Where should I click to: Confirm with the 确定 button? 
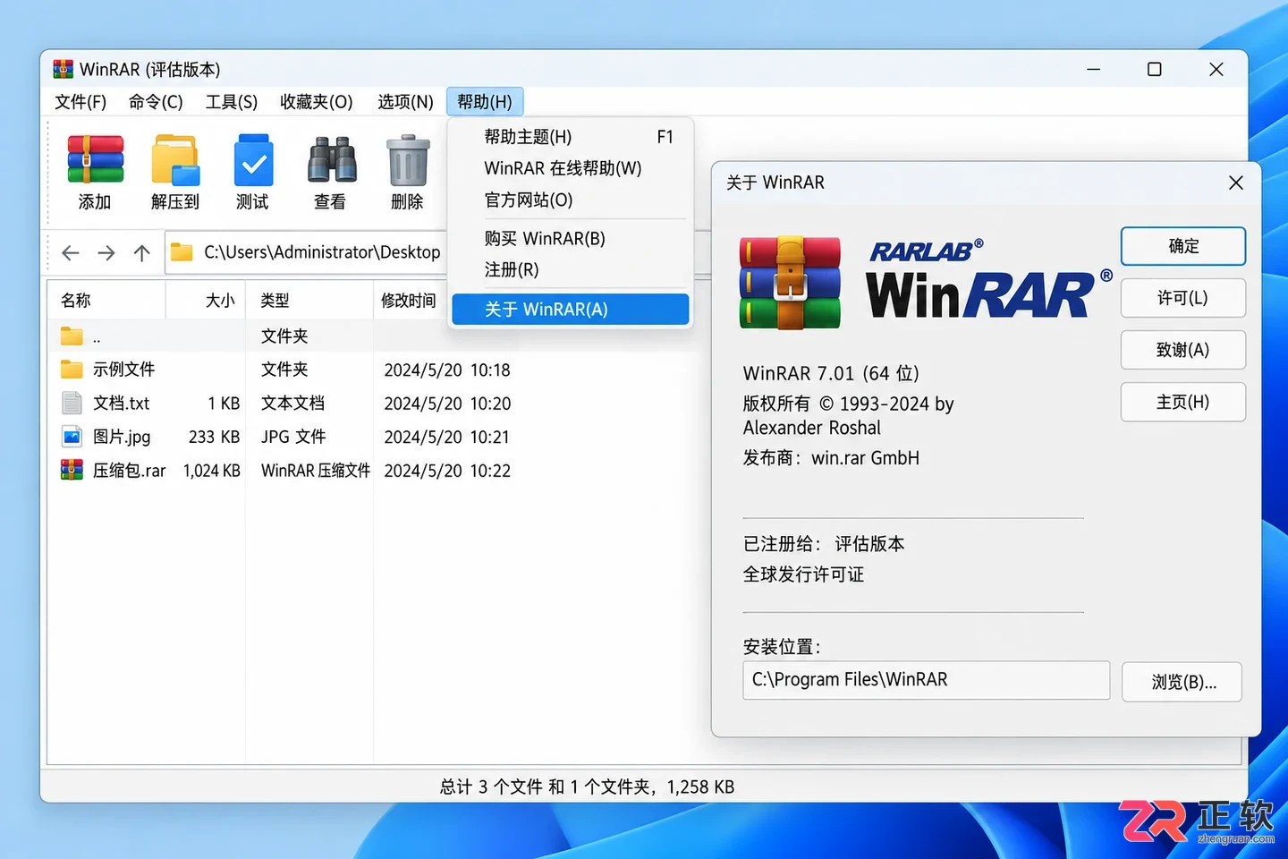(1183, 246)
